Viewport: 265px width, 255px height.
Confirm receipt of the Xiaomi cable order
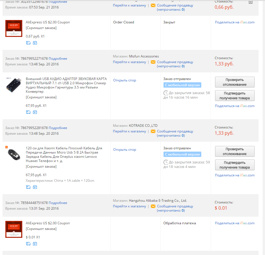(x=235, y=165)
